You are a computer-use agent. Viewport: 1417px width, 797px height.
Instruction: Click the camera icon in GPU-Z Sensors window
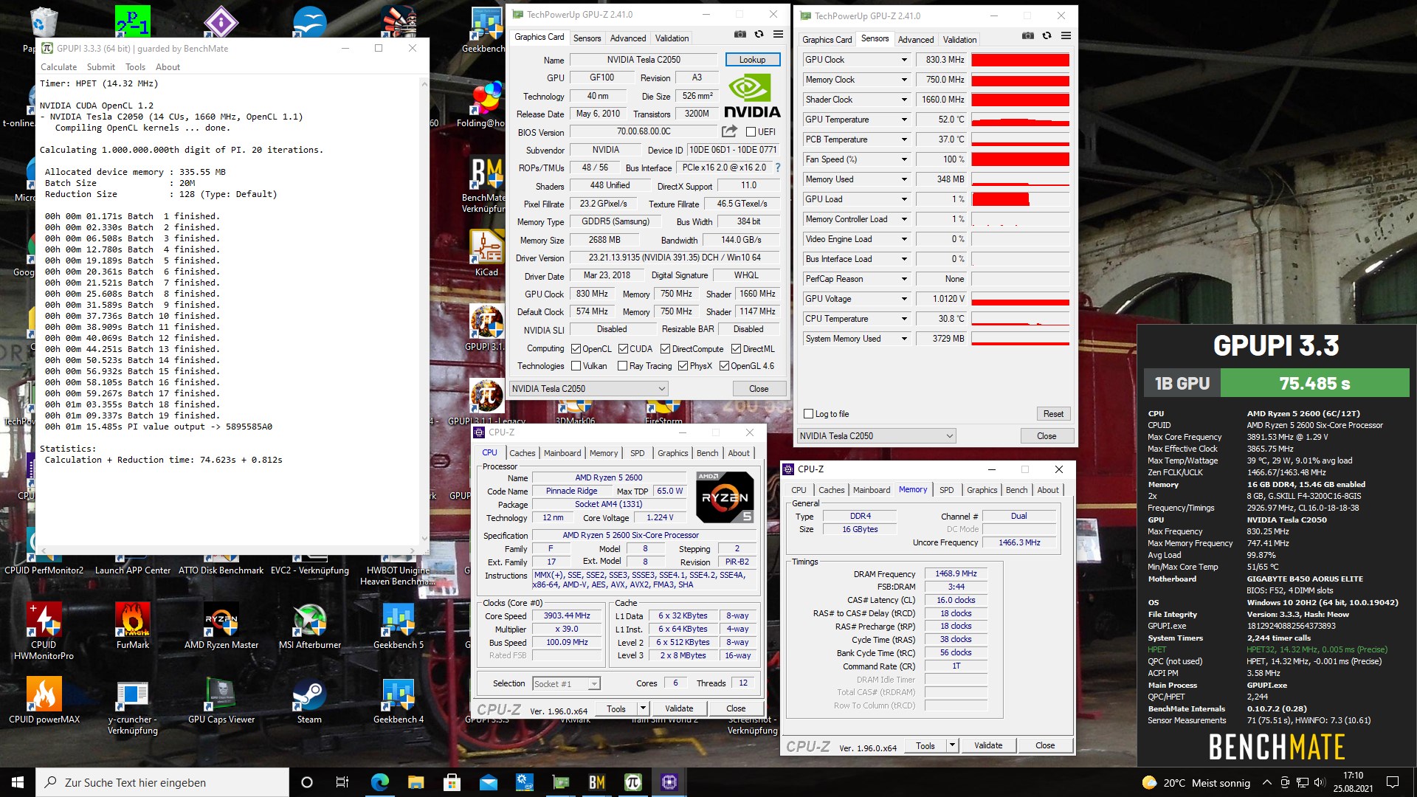(x=1027, y=35)
